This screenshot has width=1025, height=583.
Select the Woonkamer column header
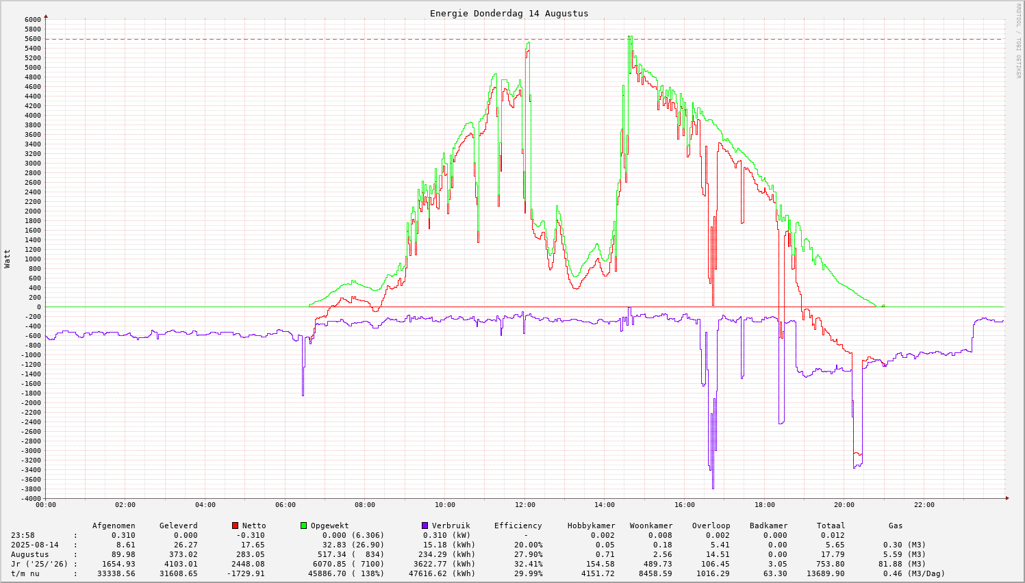click(651, 526)
